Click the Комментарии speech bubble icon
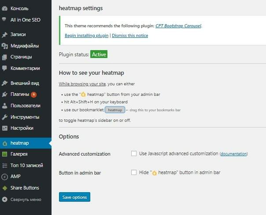The height and width of the screenshot is (215, 266). tap(4, 68)
